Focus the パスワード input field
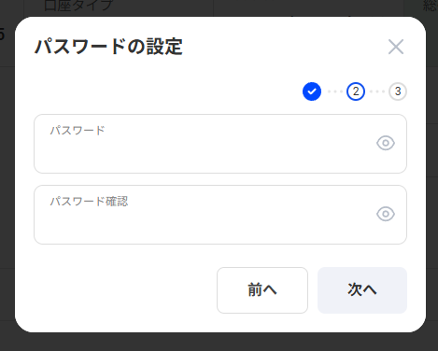 coord(220,144)
